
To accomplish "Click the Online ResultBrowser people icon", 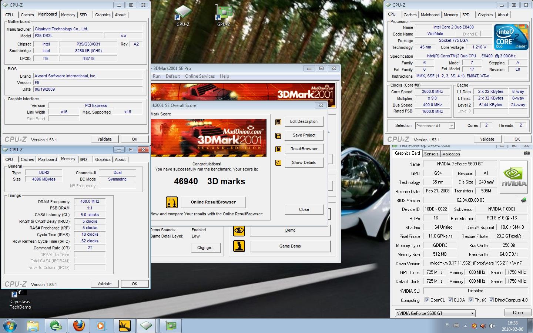I will tap(171, 202).
